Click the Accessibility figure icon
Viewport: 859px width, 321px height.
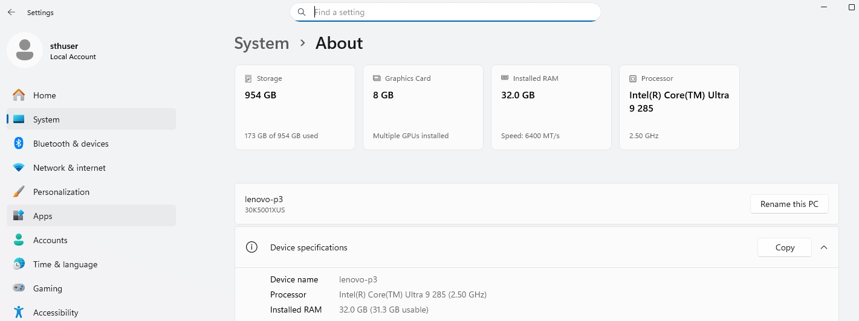click(19, 313)
